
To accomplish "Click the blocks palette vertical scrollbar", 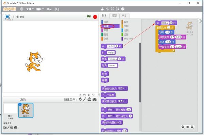I will tap(140, 72).
